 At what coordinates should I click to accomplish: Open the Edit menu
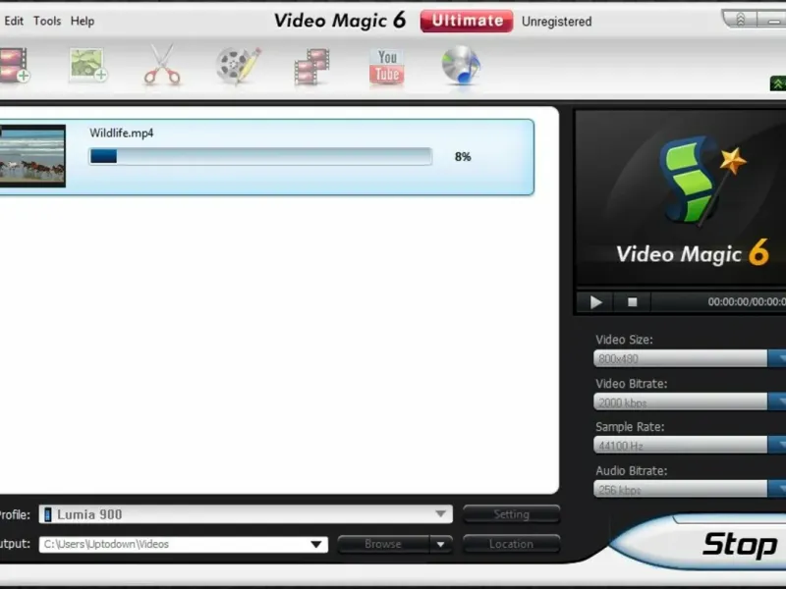click(14, 21)
